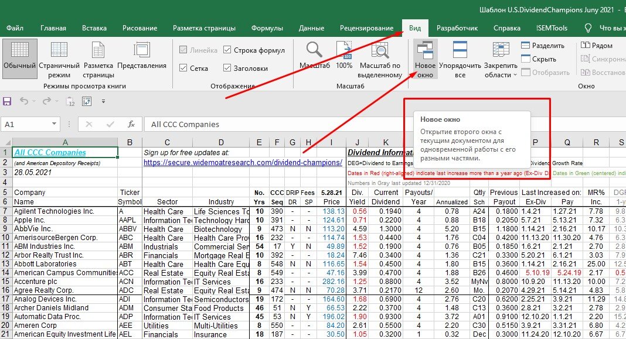626x339 pixels.
Task: Switch to the Home (Главная) tab
Action: coord(53,28)
